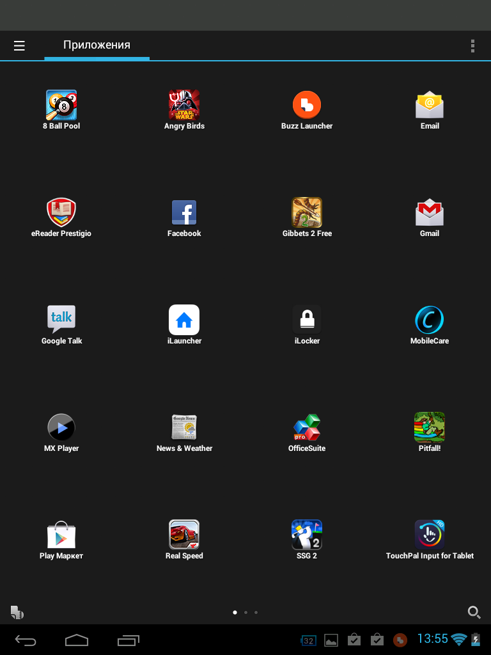Tap the Android home button
Image resolution: width=491 pixels, height=655 pixels.
coord(77,640)
